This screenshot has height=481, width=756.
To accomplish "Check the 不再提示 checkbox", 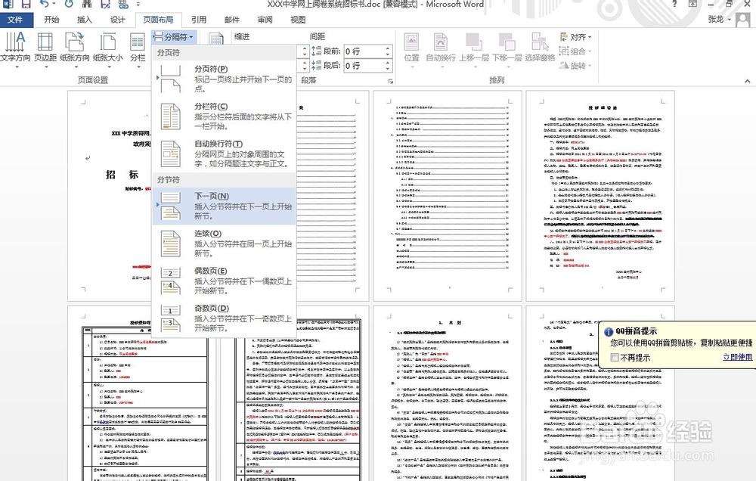I will coord(616,356).
